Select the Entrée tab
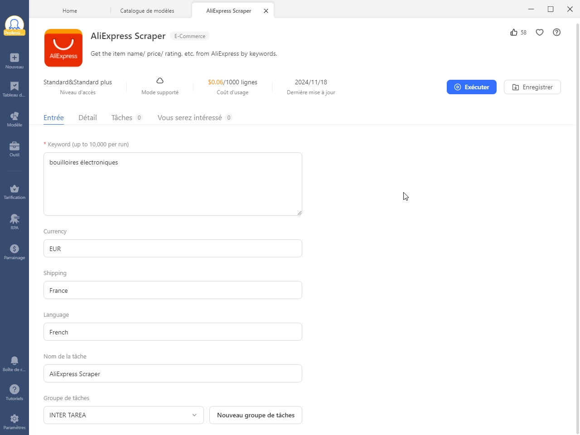580x435 pixels. coord(53,118)
